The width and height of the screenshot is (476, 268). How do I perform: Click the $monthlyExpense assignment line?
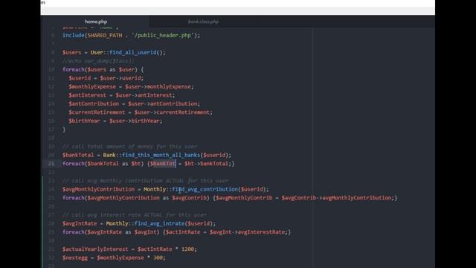[131, 86]
